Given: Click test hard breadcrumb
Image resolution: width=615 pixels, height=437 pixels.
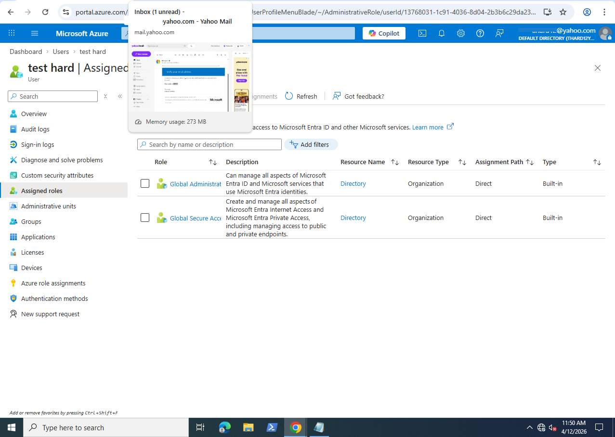Looking at the screenshot, I should coord(92,51).
